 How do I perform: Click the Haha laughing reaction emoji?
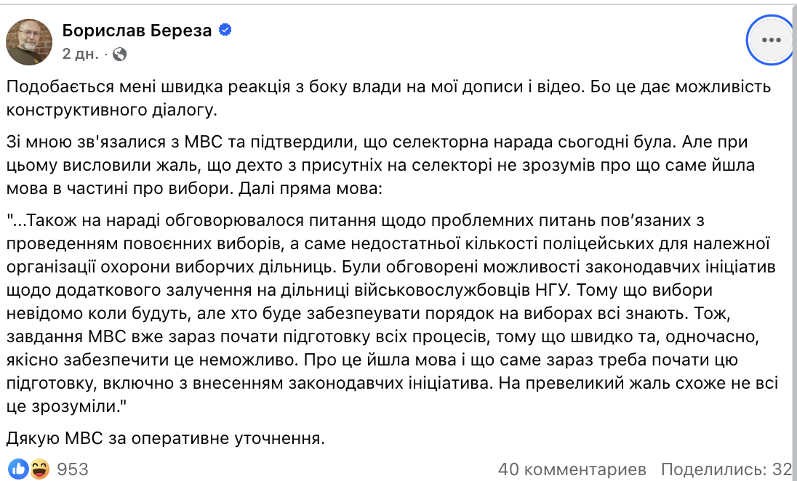tap(40, 469)
